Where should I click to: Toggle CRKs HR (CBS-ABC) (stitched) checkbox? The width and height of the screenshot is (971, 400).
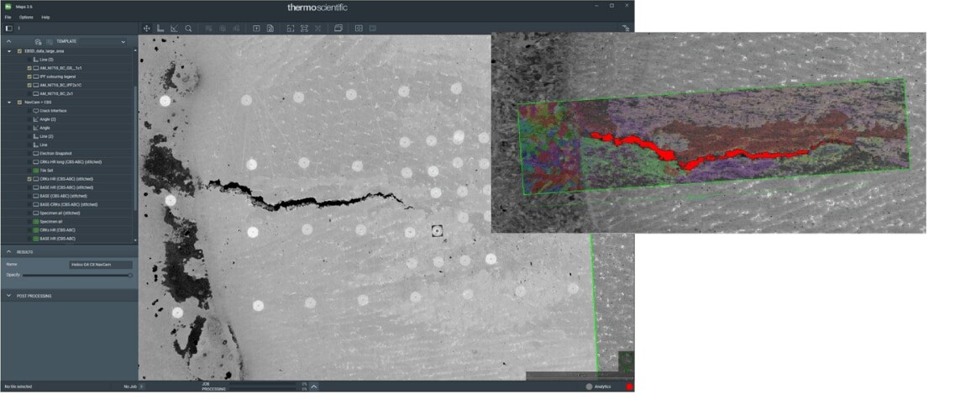(x=28, y=179)
